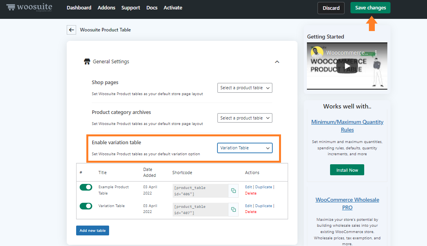Duplicate the Variation Table row

264,206
